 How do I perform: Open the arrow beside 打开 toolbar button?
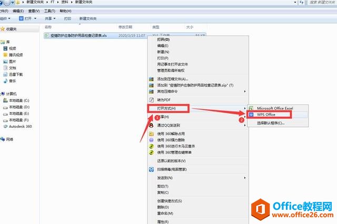click(x=35, y=19)
